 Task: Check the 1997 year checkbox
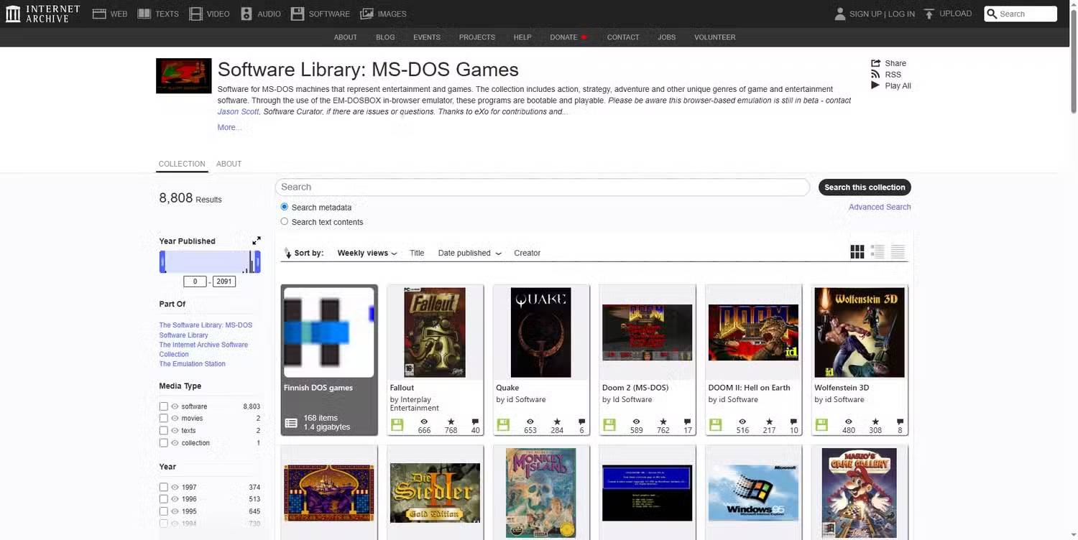pos(164,487)
